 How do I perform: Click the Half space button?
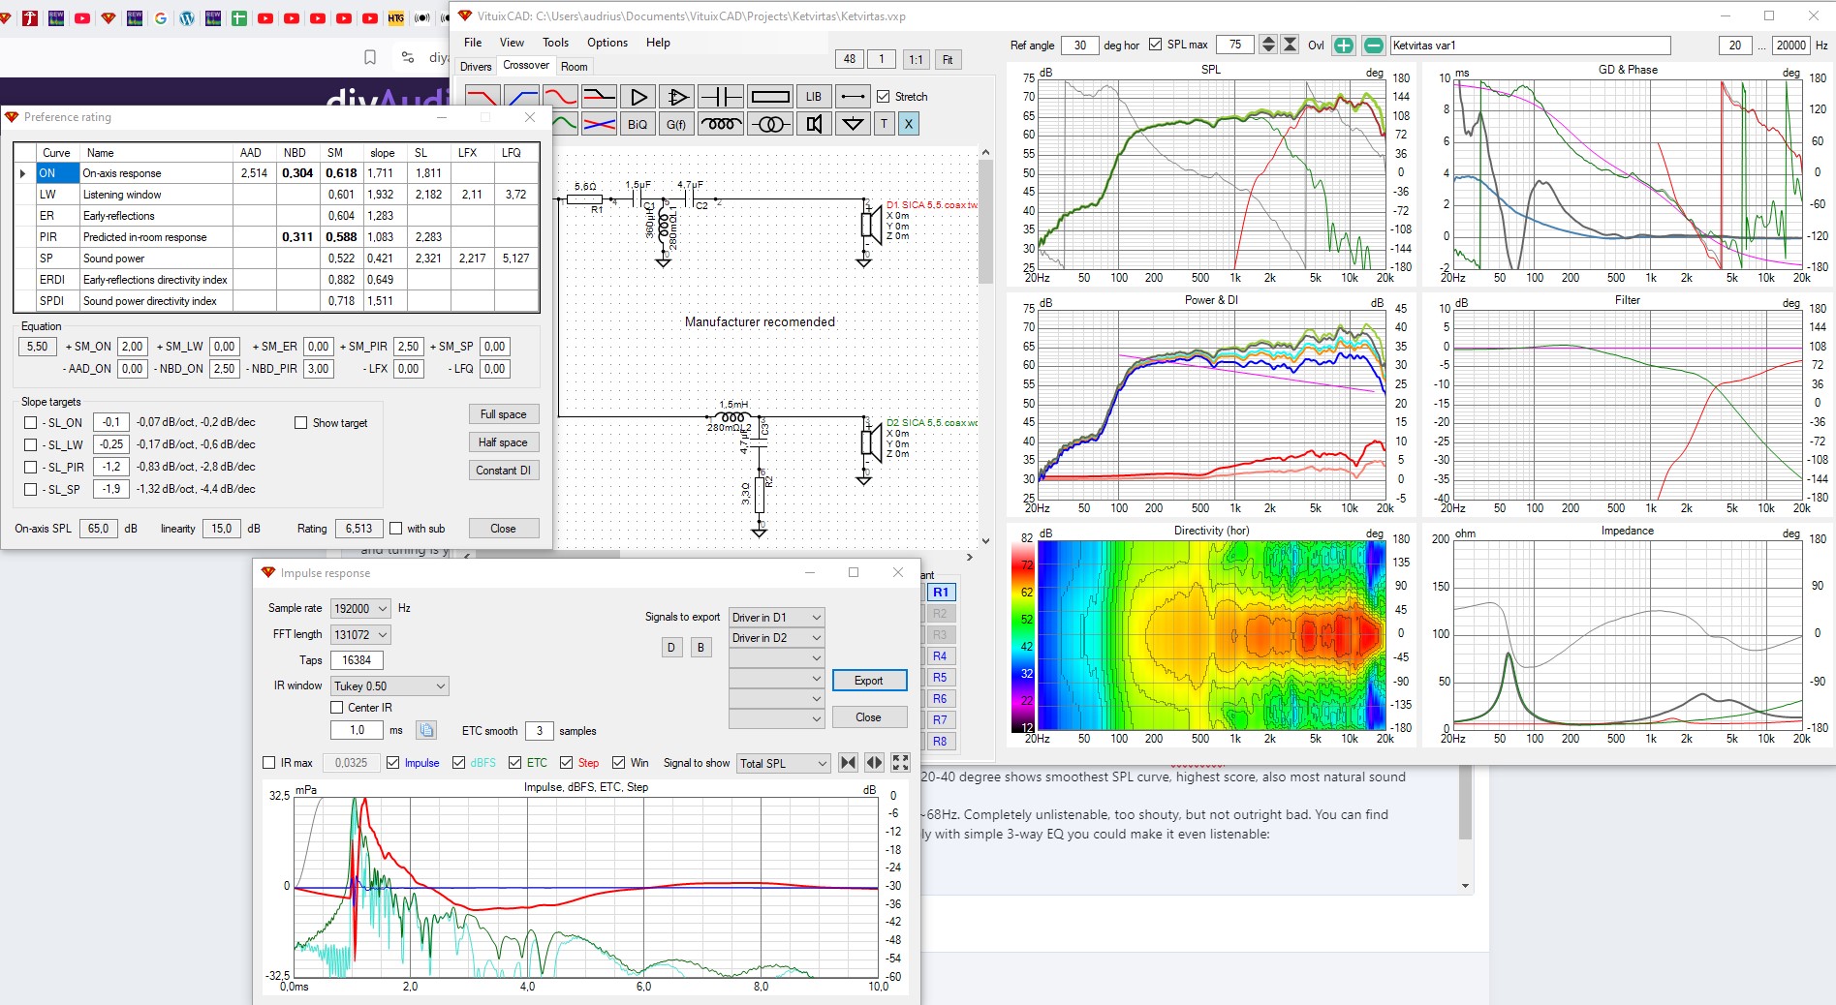click(504, 442)
